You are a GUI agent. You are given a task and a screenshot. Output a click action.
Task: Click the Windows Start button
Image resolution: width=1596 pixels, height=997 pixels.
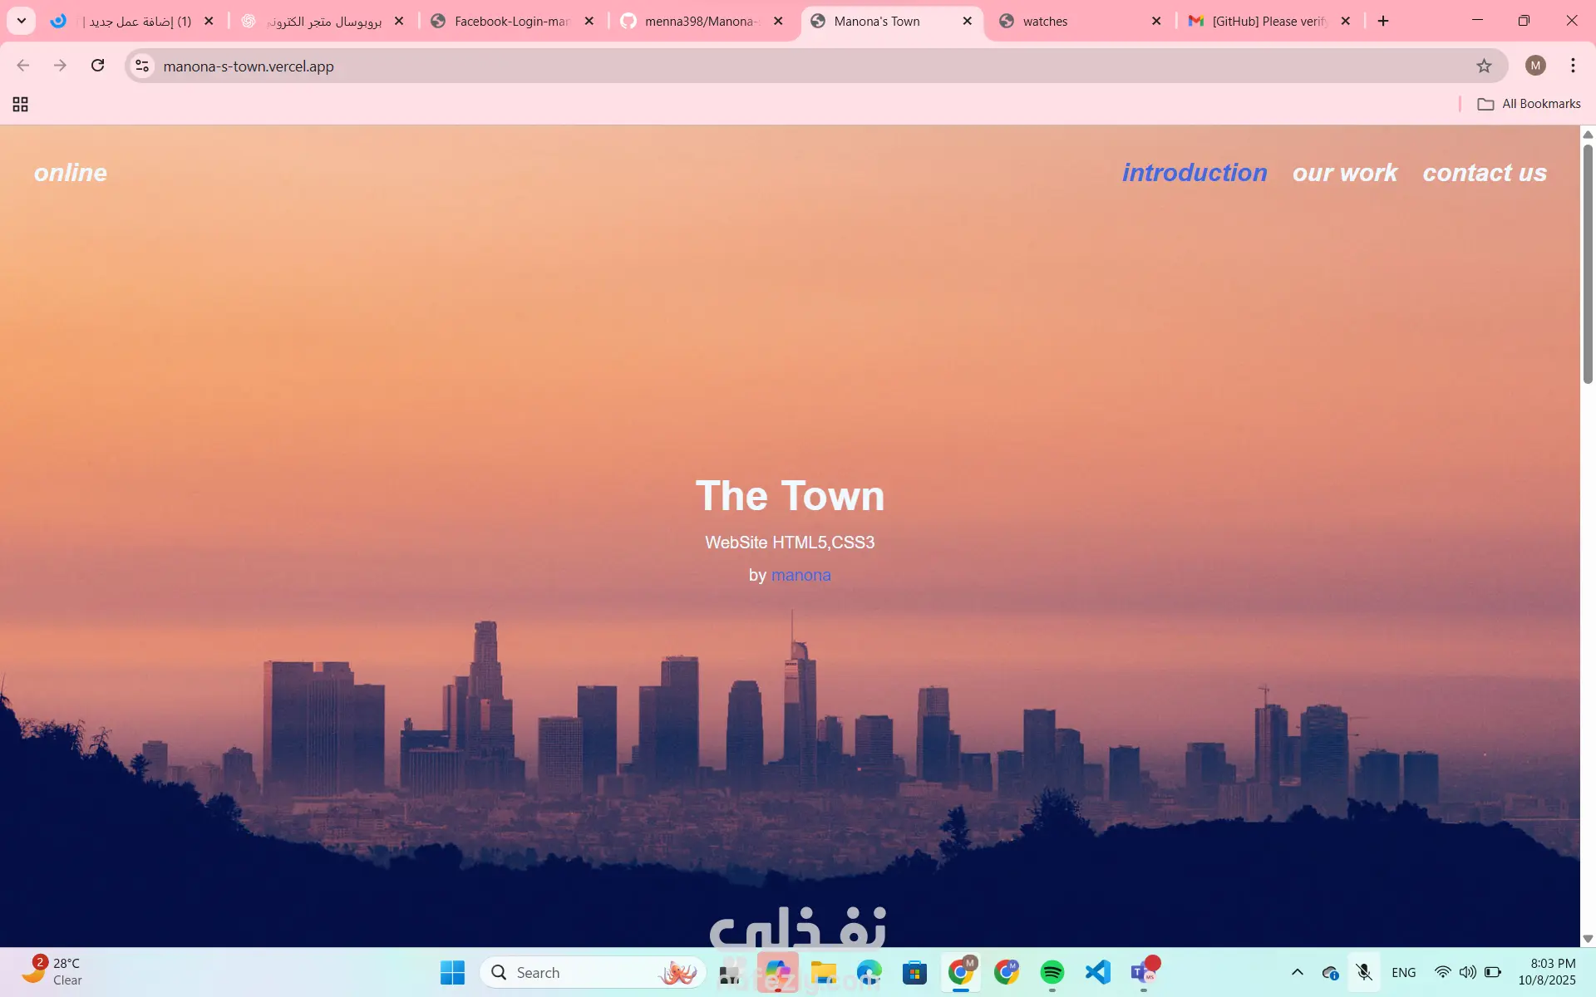[452, 972]
